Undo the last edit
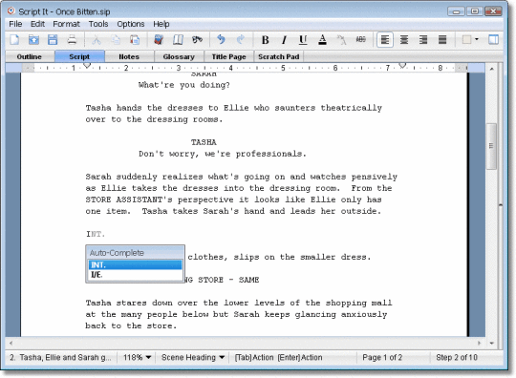 (221, 40)
